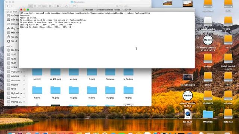Select the he.lproj folder
The image size is (239, 134).
(x=55, y=92)
